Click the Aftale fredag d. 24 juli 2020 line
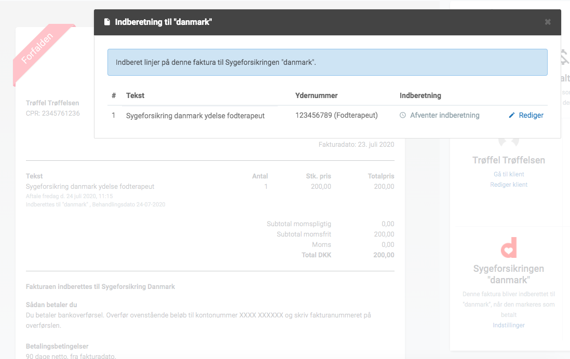The height and width of the screenshot is (359, 570). pyautogui.click(x=70, y=196)
